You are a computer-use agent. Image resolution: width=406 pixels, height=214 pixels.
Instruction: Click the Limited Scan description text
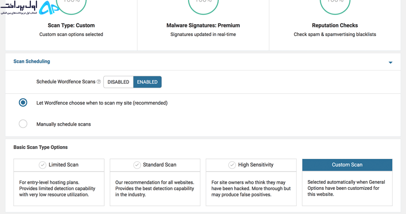(x=57, y=188)
